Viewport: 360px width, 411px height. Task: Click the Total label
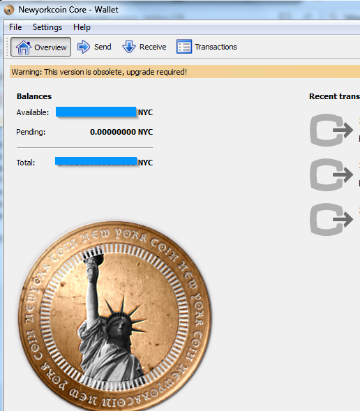(x=26, y=163)
